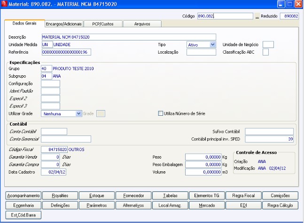Click the Grade lookup box

tap(100, 113)
